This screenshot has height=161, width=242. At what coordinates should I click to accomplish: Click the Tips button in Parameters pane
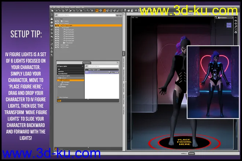click(59, 101)
